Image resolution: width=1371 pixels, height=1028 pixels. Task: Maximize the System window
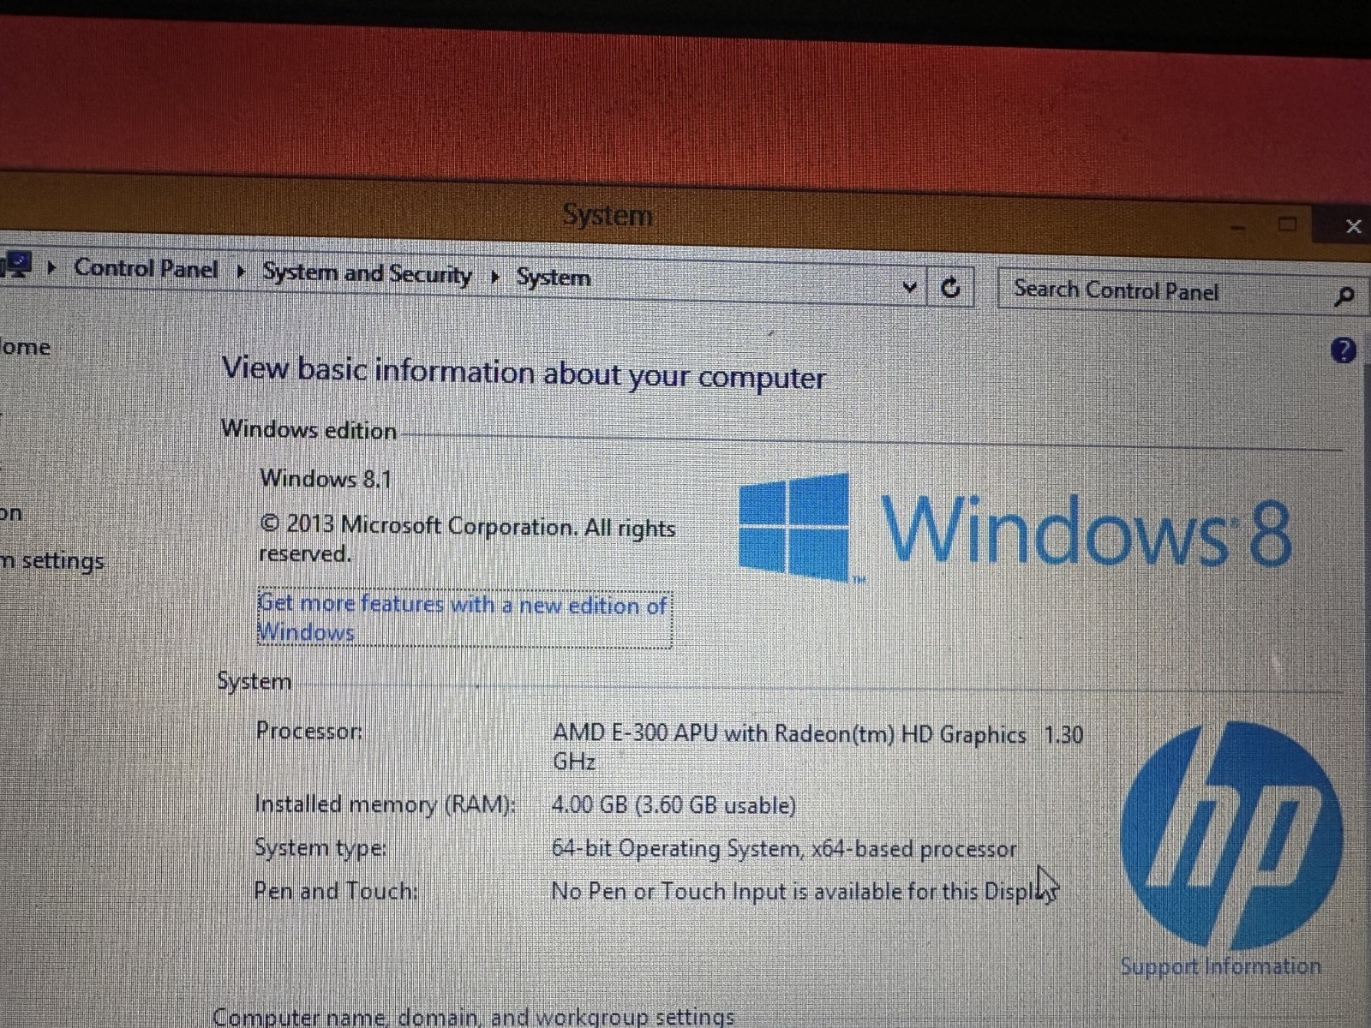coord(1287,224)
